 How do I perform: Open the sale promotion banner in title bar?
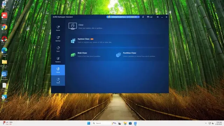[x=123, y=17]
